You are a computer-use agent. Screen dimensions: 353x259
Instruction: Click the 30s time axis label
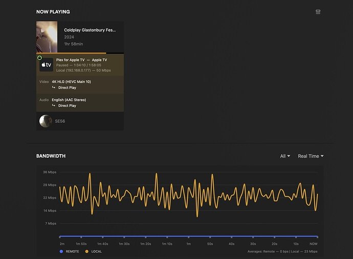click(253, 244)
